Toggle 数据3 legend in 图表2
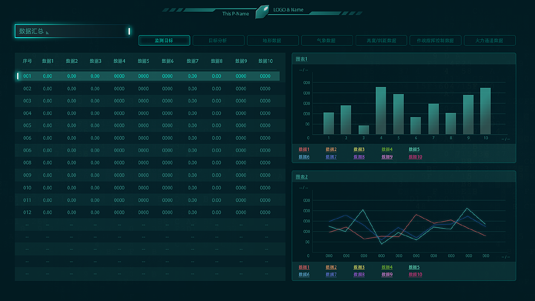 (359, 267)
